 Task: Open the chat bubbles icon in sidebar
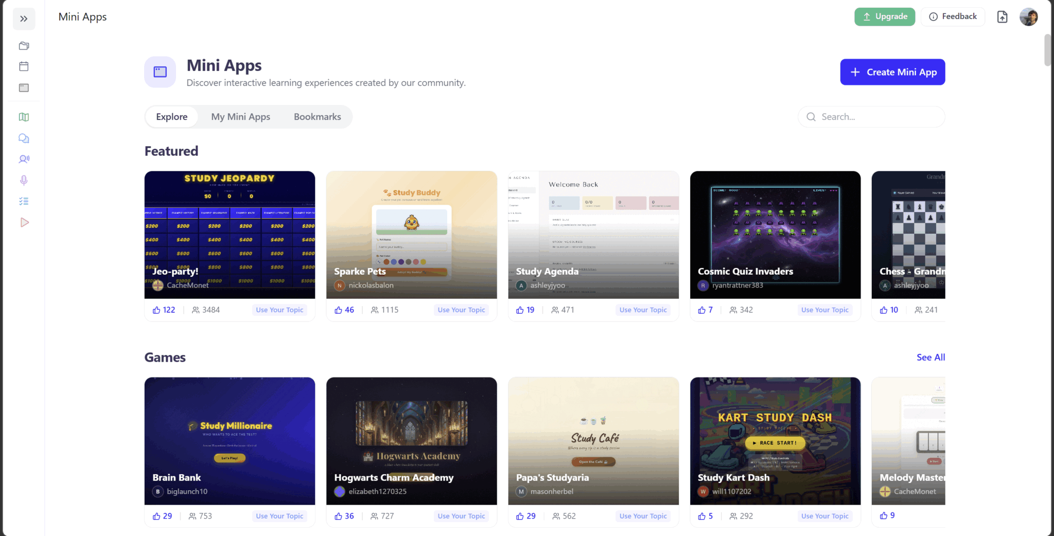coord(24,138)
